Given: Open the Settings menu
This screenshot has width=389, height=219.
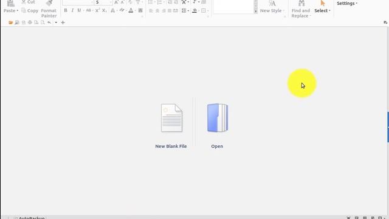Looking at the screenshot, I should click(x=347, y=3).
